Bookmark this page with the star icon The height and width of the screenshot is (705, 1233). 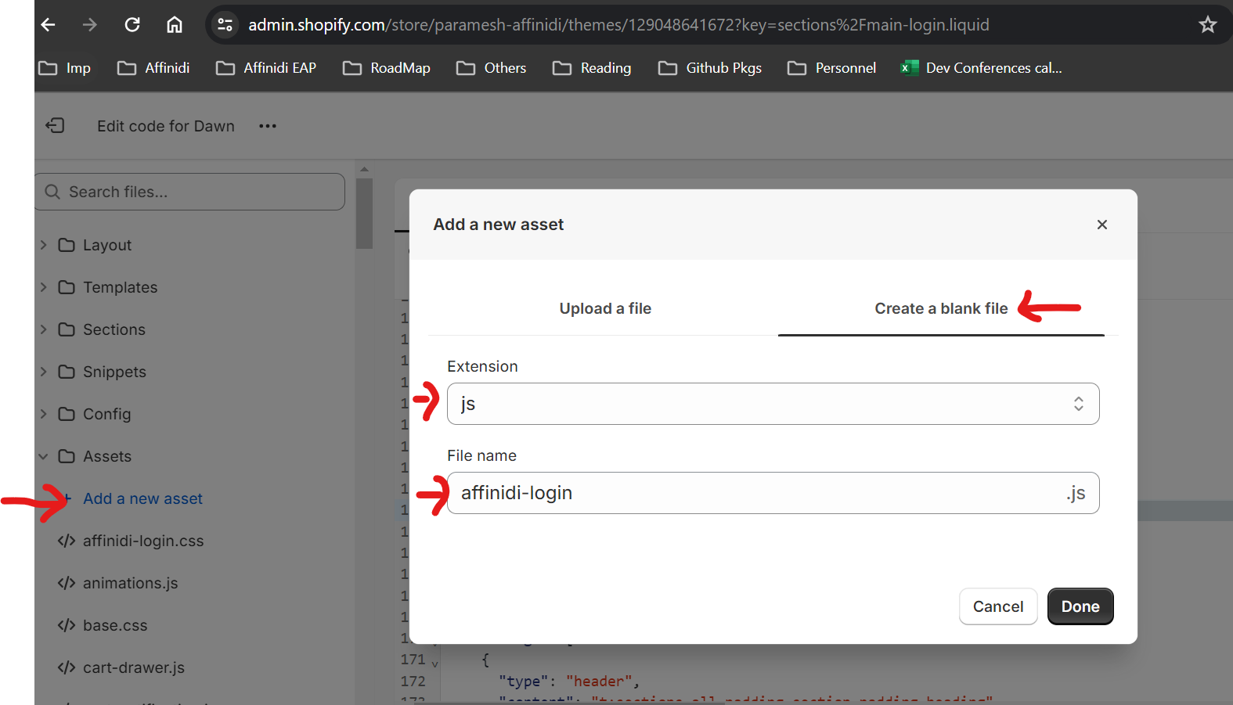coord(1208,25)
